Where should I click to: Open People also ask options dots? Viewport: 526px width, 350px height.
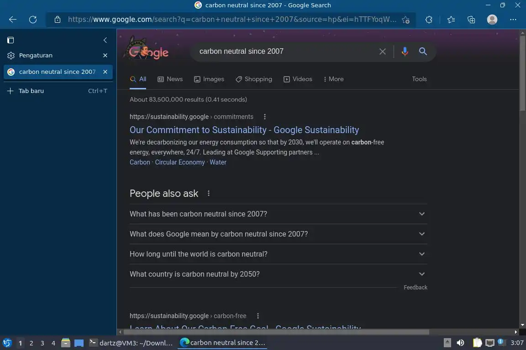[x=209, y=194]
